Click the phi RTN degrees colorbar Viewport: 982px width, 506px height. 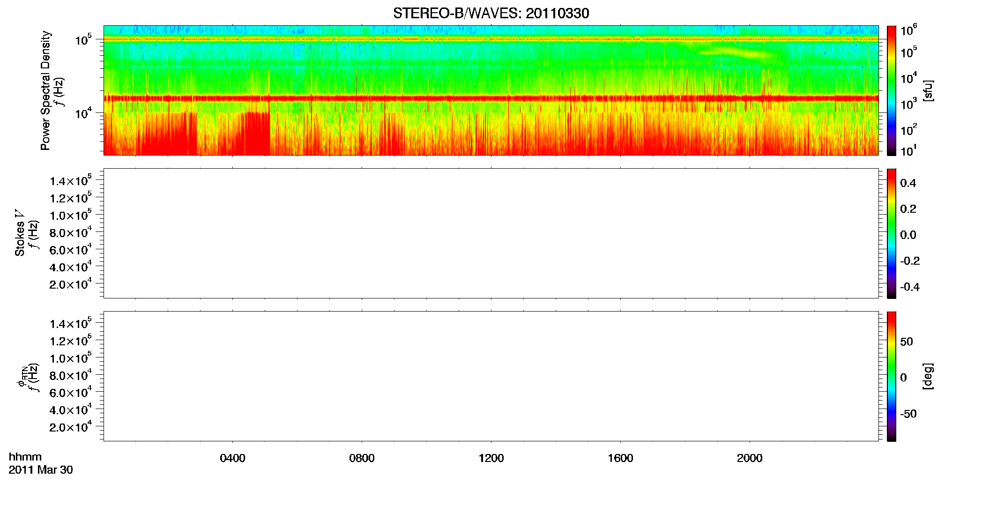tap(892, 376)
